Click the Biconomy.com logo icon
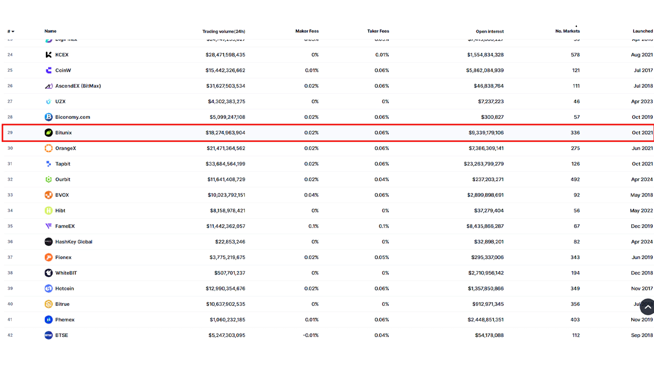The width and height of the screenshot is (654, 365). (x=49, y=117)
